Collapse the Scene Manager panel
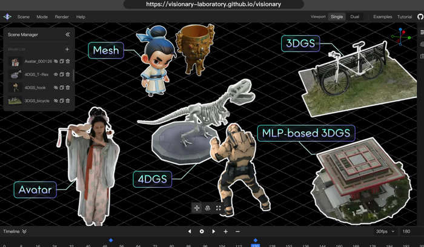The width and height of the screenshot is (424, 247). pos(67,35)
